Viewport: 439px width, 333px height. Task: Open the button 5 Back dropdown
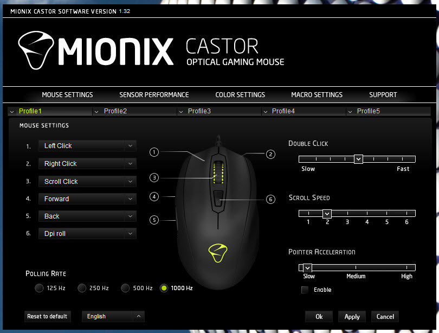pyautogui.click(x=87, y=216)
